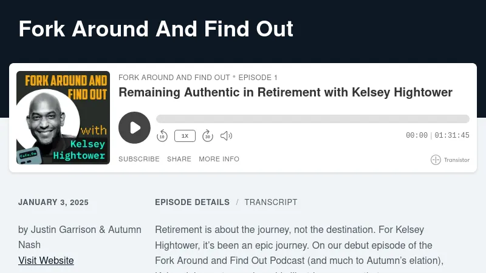The width and height of the screenshot is (486, 273).
Task: Follow the Visit Website link
Action: (x=46, y=260)
